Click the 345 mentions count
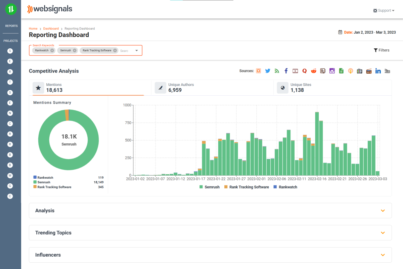Viewport: 403px width, 269px height. pyautogui.click(x=101, y=187)
